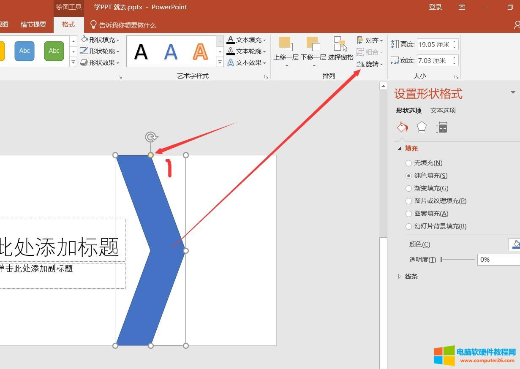
Task: Expand the Line (线条) section
Action: 411,277
